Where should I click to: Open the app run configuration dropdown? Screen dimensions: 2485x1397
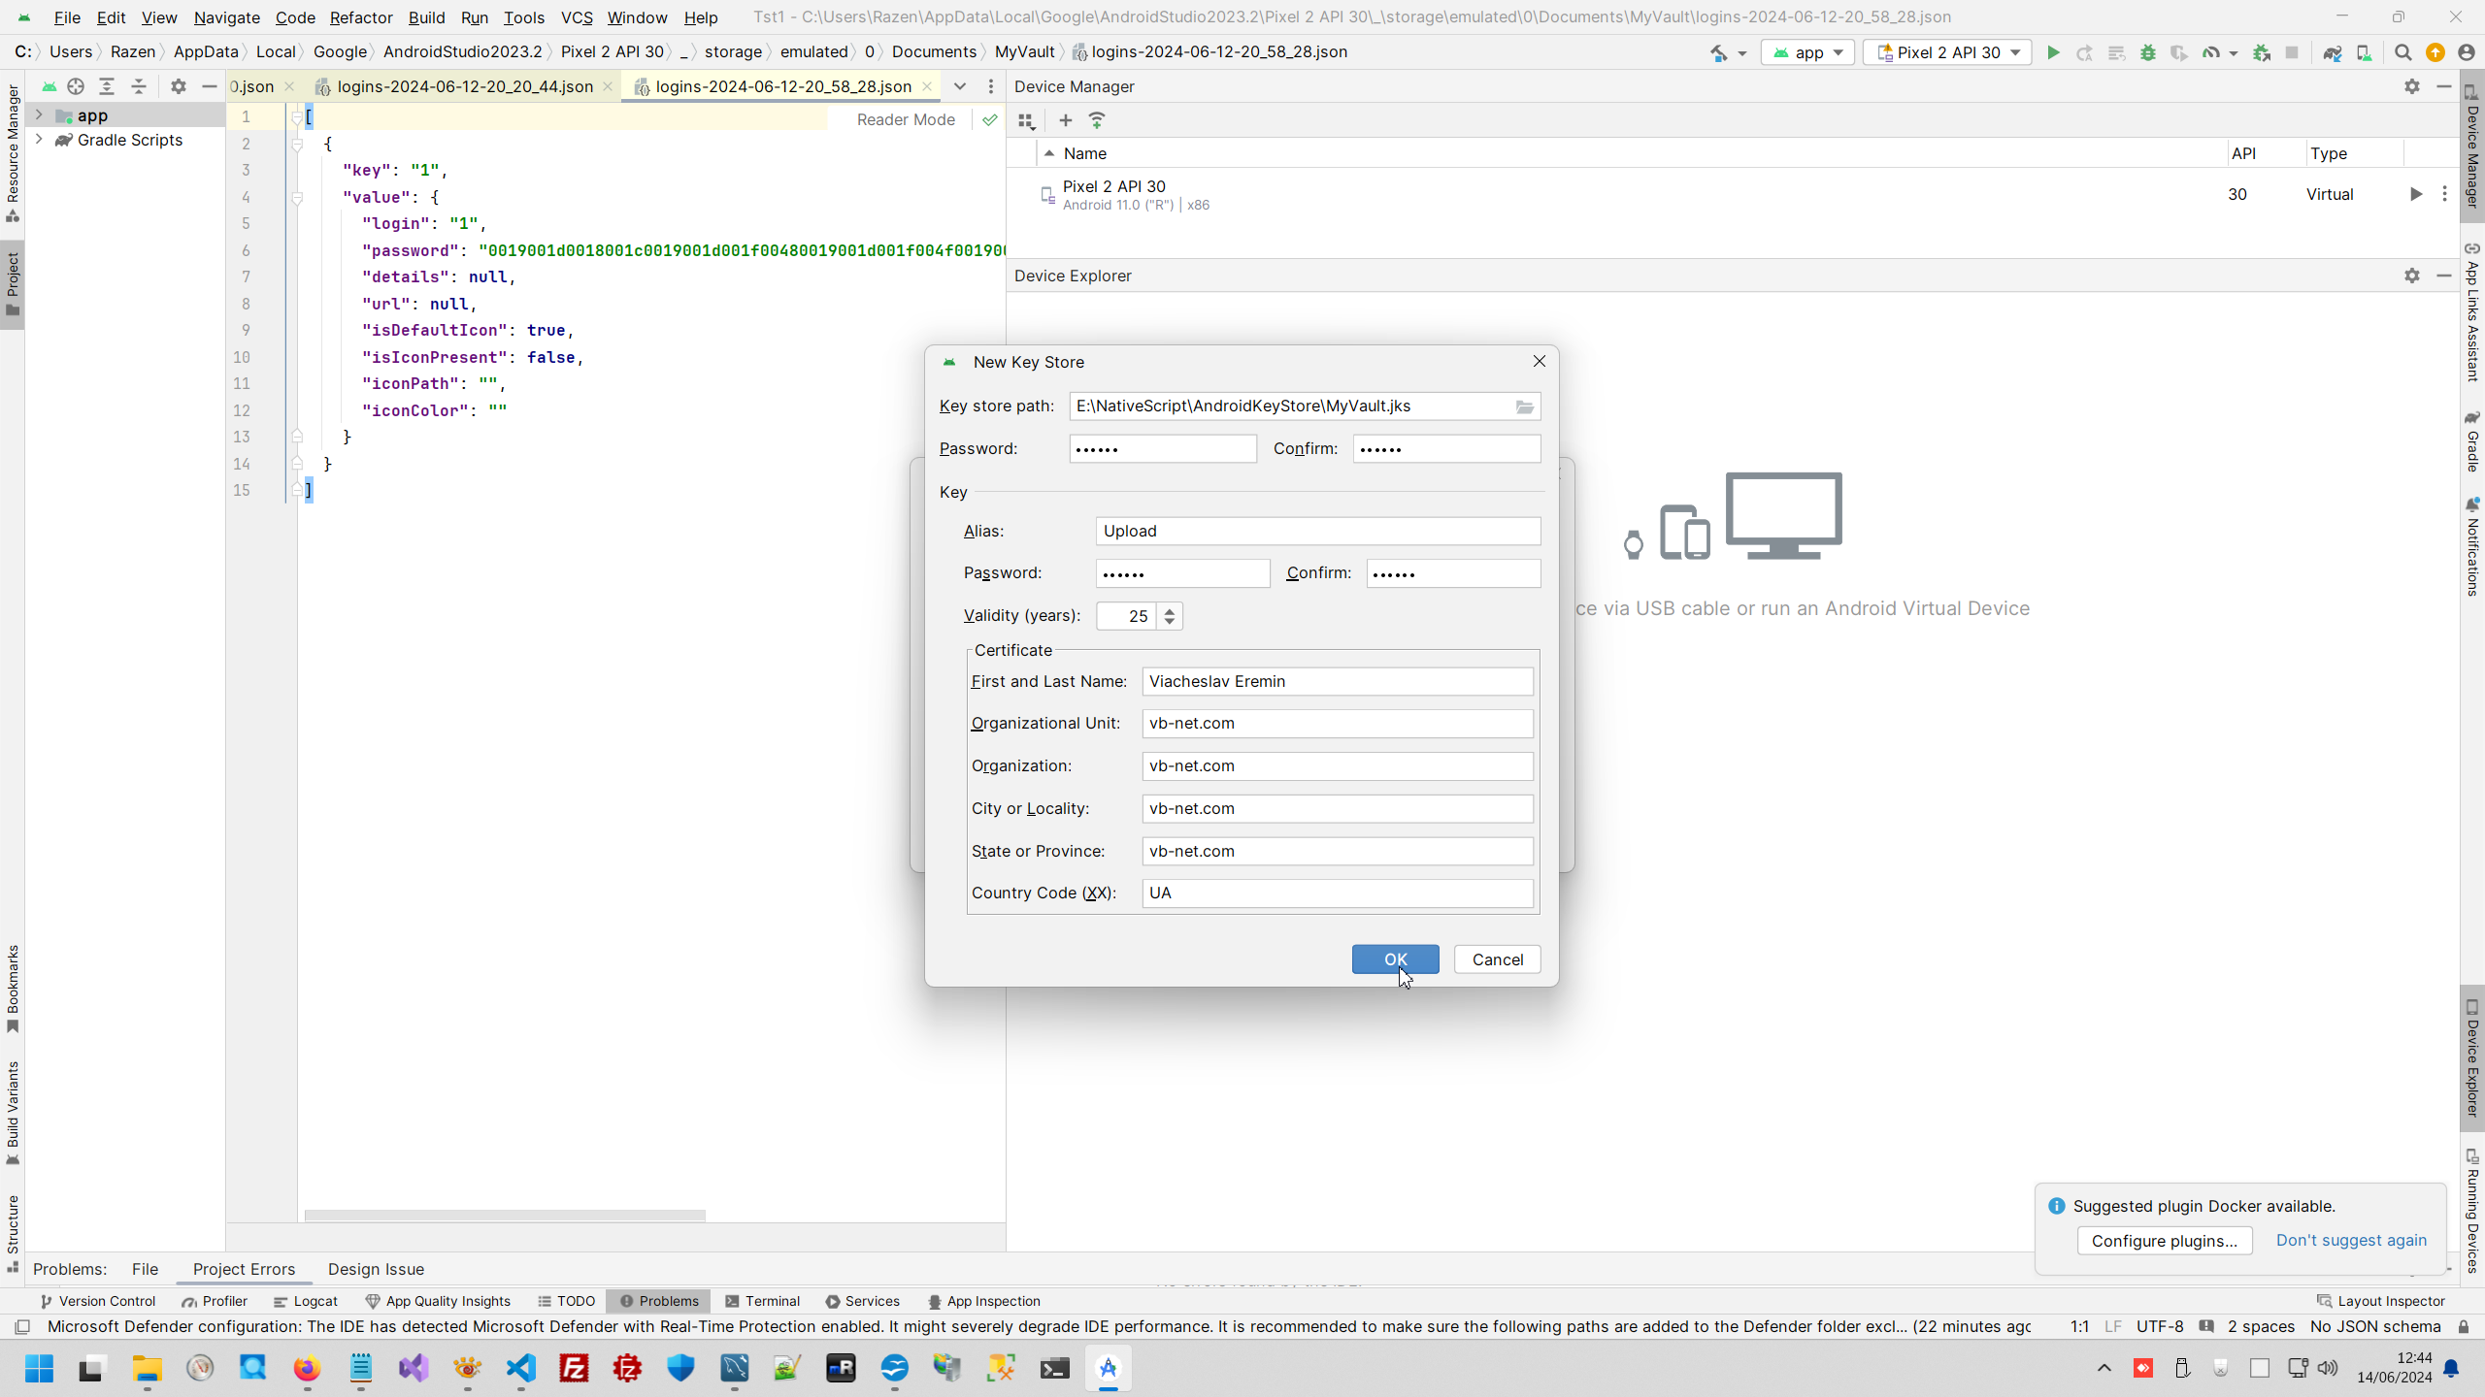[1807, 52]
